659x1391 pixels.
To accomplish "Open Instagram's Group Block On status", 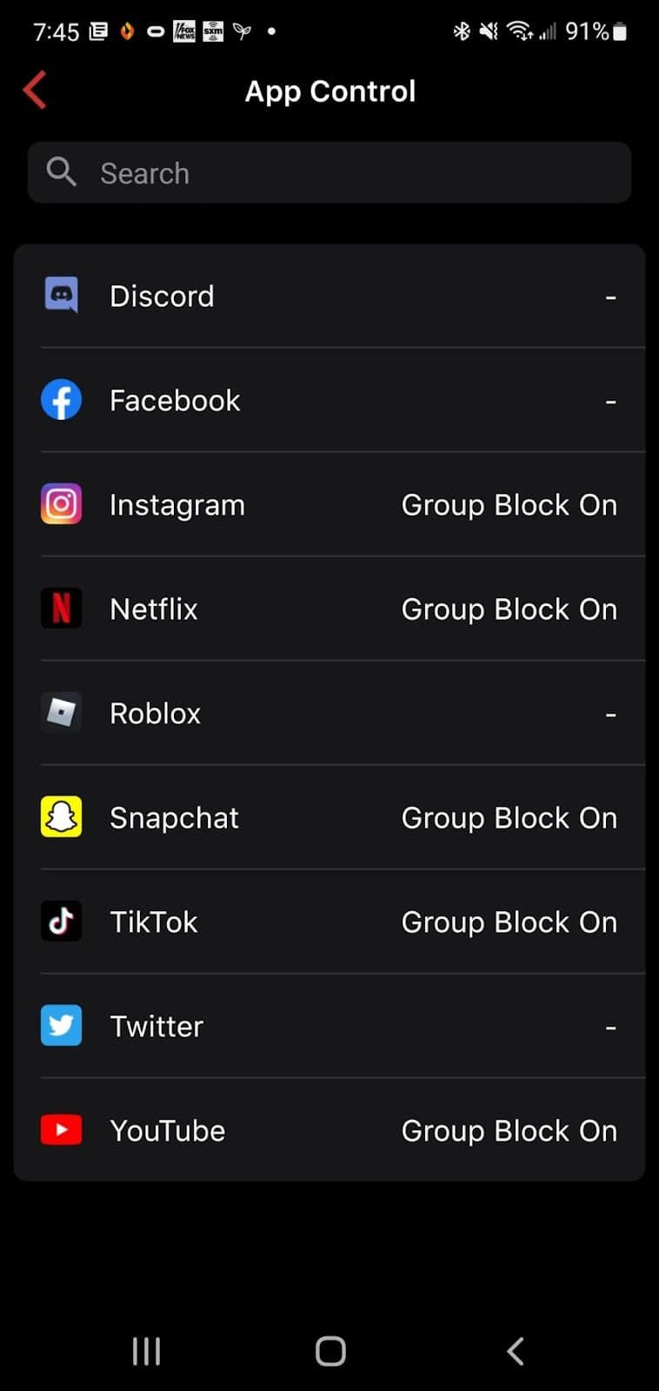I will click(509, 505).
